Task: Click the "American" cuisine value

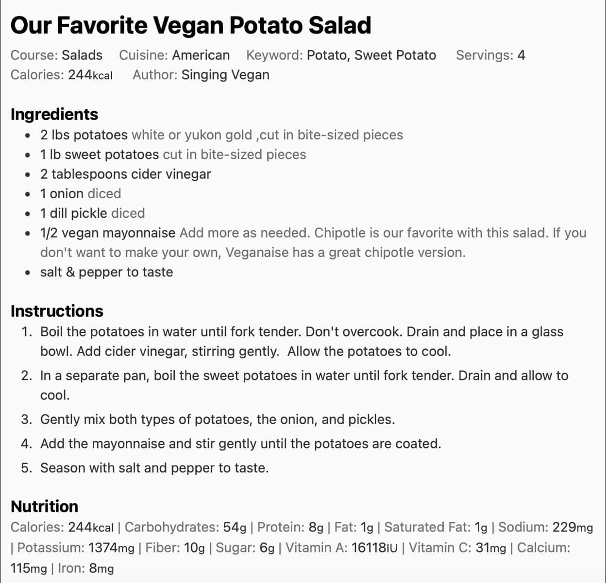Action: (201, 55)
